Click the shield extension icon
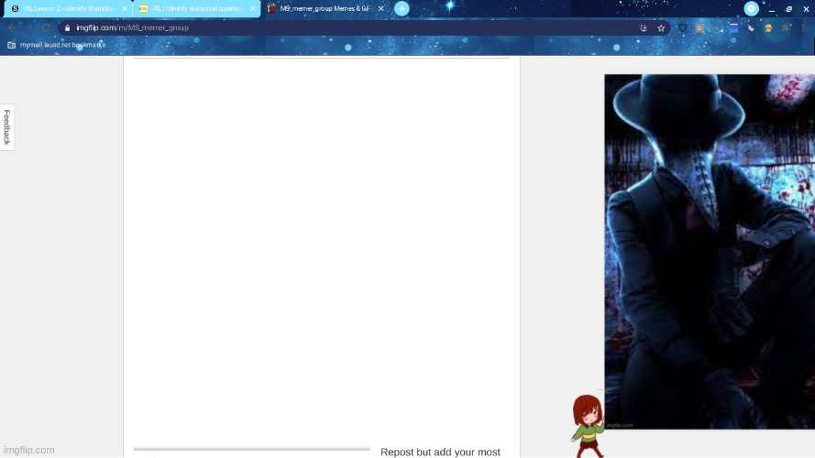The width and height of the screenshot is (815, 458). [682, 28]
